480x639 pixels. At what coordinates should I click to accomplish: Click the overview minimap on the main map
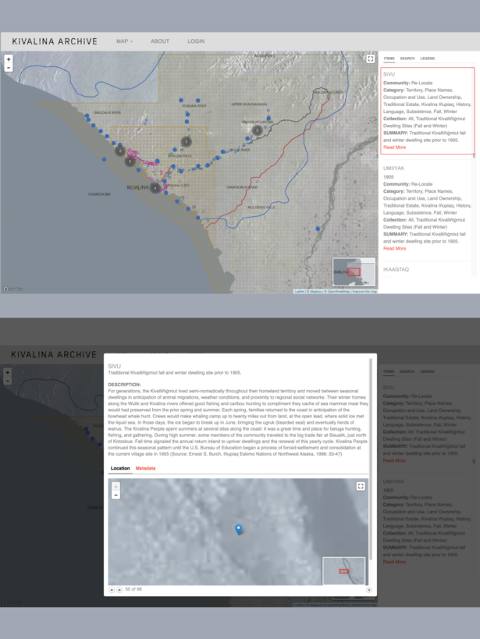354,272
